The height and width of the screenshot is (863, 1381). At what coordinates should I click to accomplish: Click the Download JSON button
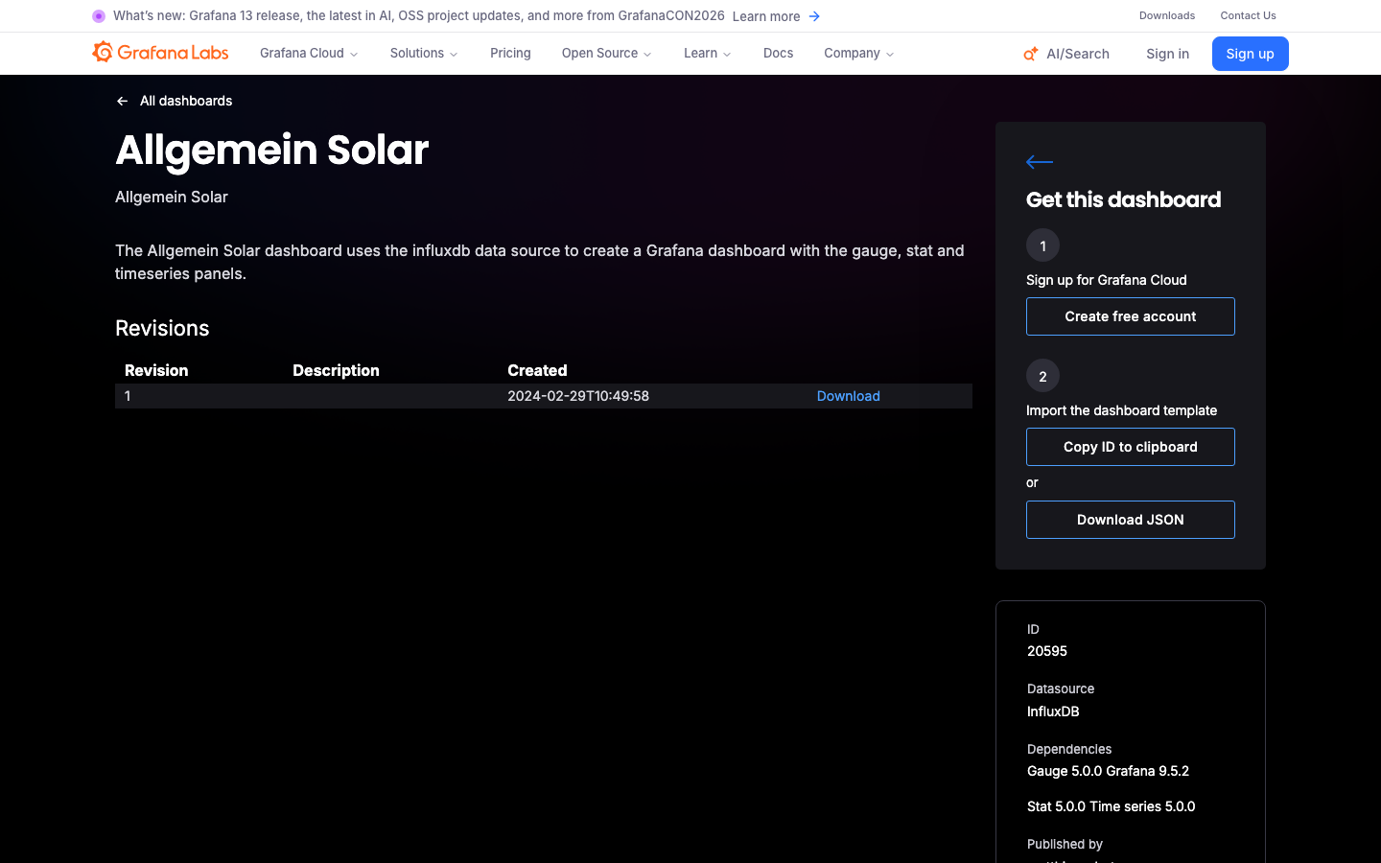point(1131,520)
